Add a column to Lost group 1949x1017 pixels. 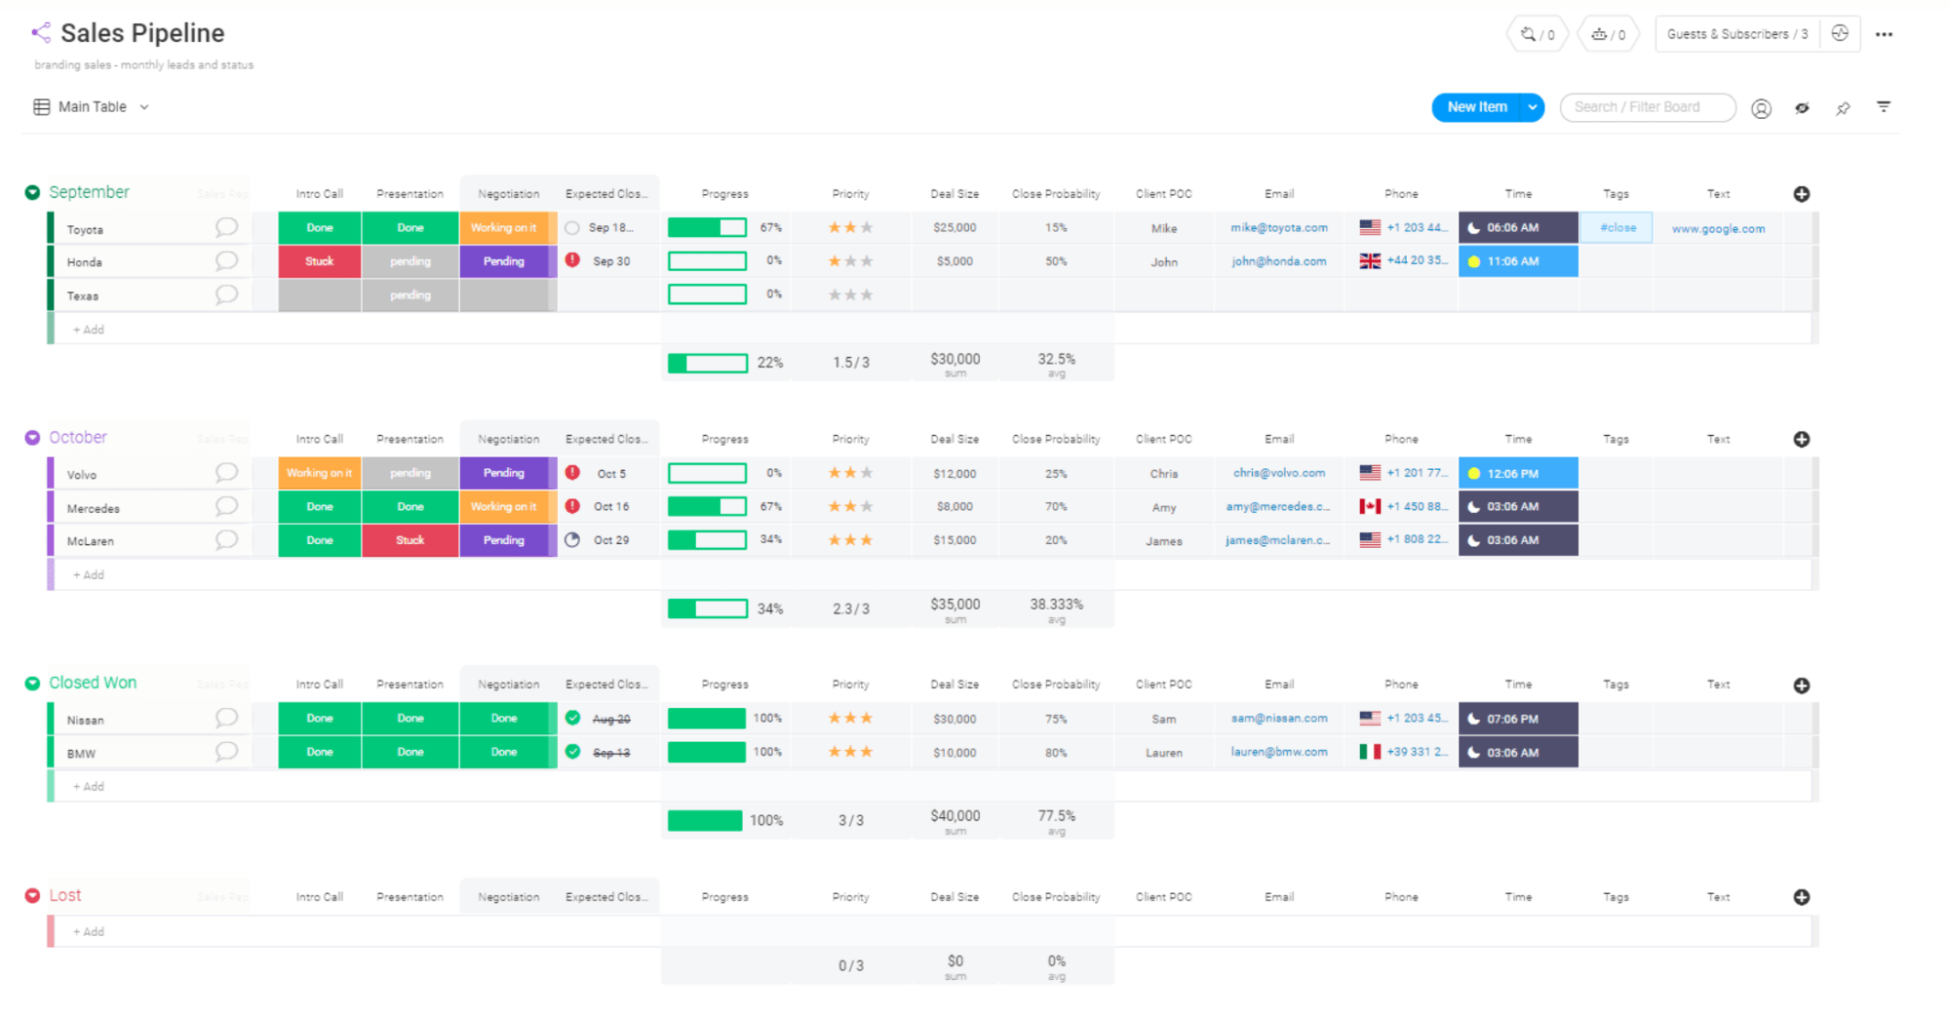1802,897
